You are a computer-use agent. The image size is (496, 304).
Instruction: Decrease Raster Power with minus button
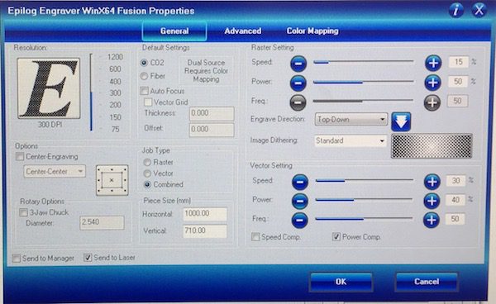coord(298,83)
